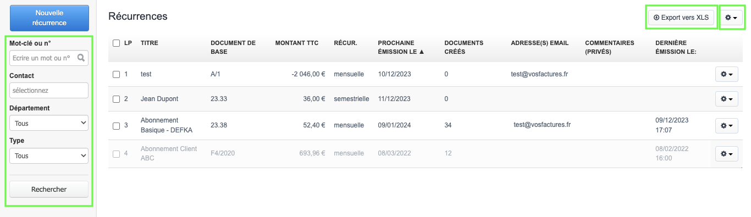Click the Récurrences page heading

point(138,16)
